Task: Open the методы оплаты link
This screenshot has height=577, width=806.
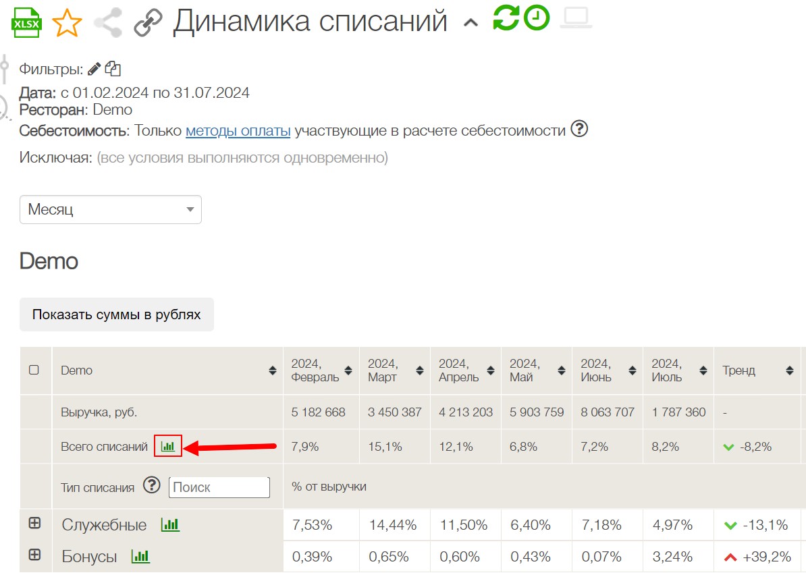Action: pos(238,131)
